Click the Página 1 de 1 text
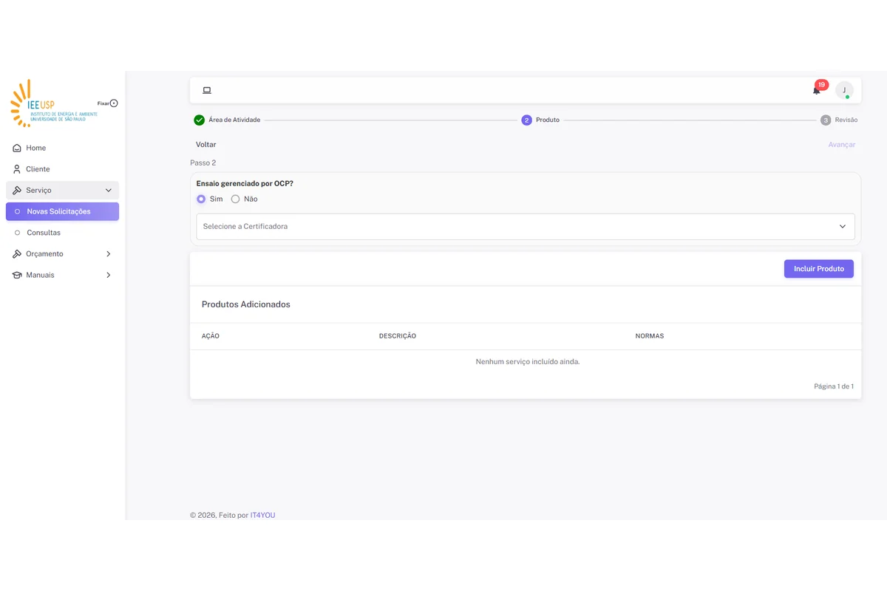Viewport: 887px width, 591px height. 834,386
